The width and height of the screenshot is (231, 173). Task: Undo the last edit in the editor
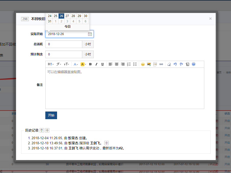[175, 64]
